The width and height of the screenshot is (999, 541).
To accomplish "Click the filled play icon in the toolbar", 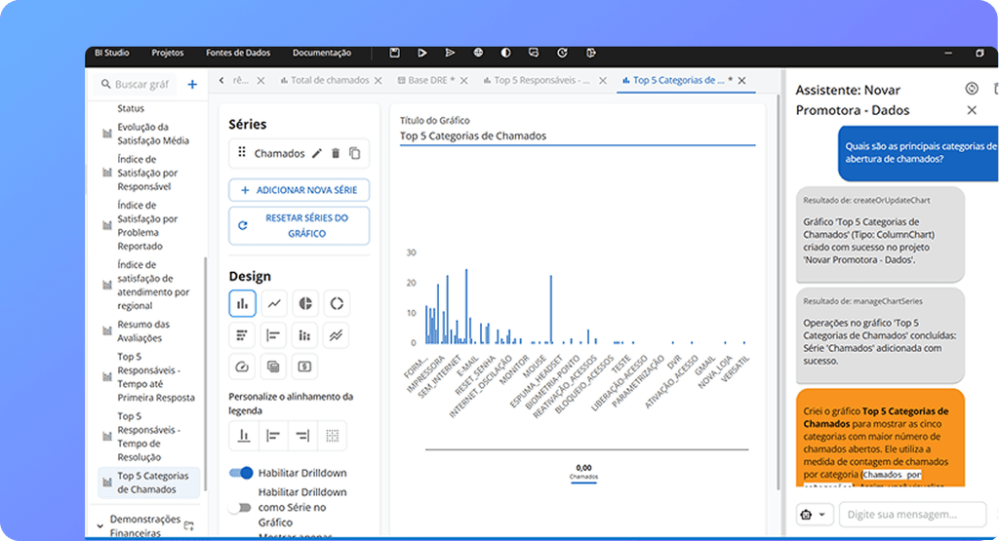I will pos(421,53).
